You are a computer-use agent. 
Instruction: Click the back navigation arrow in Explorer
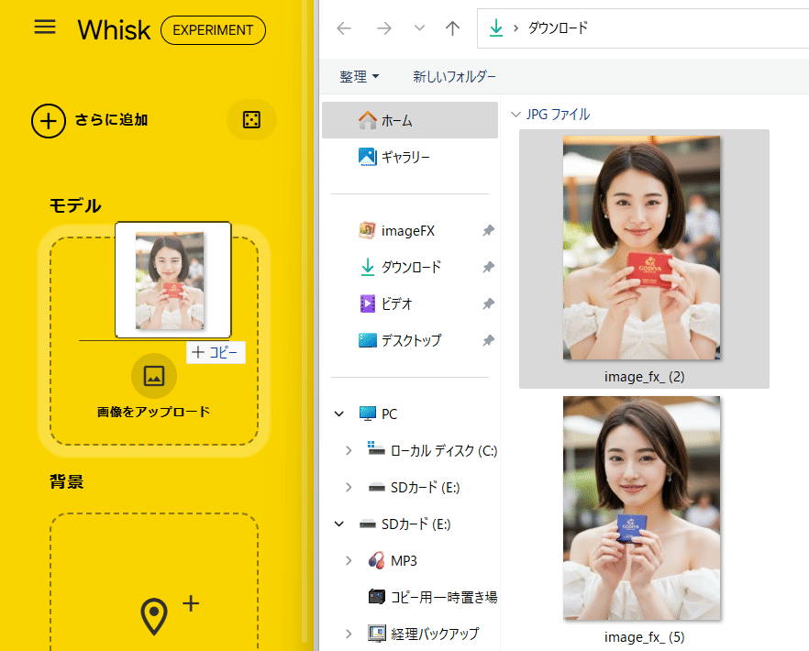pyautogui.click(x=343, y=28)
